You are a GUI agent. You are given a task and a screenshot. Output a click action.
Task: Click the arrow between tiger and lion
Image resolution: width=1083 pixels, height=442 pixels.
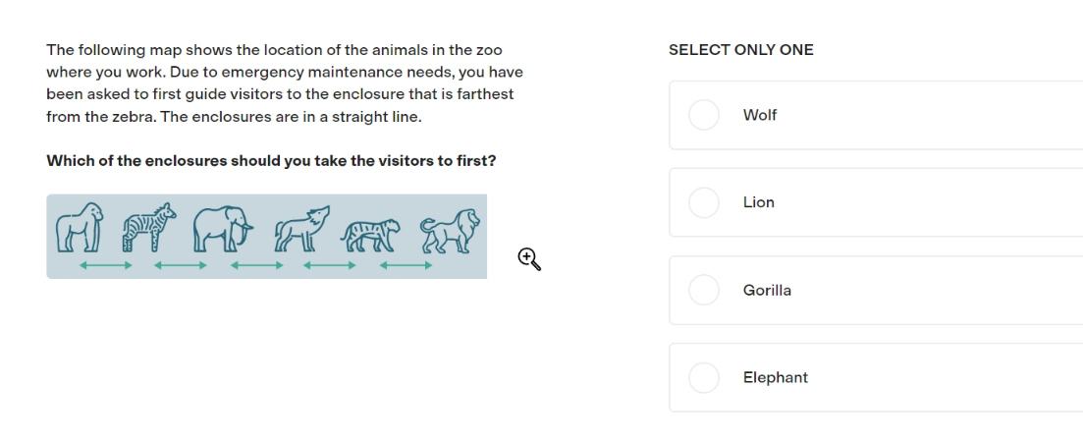(406, 265)
